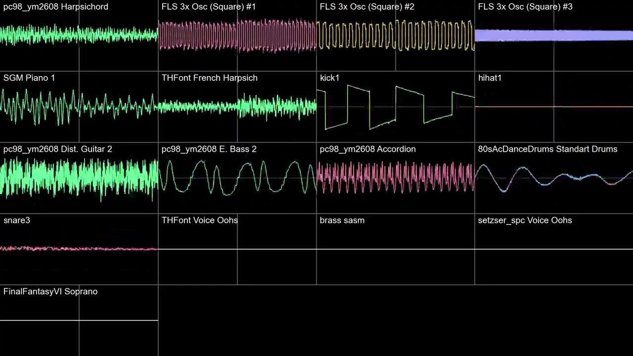
Task: Click the pink Accordion waveform
Action: tap(396, 178)
